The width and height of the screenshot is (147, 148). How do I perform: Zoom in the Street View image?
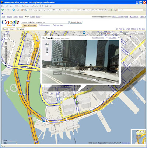[x=47, y=47]
